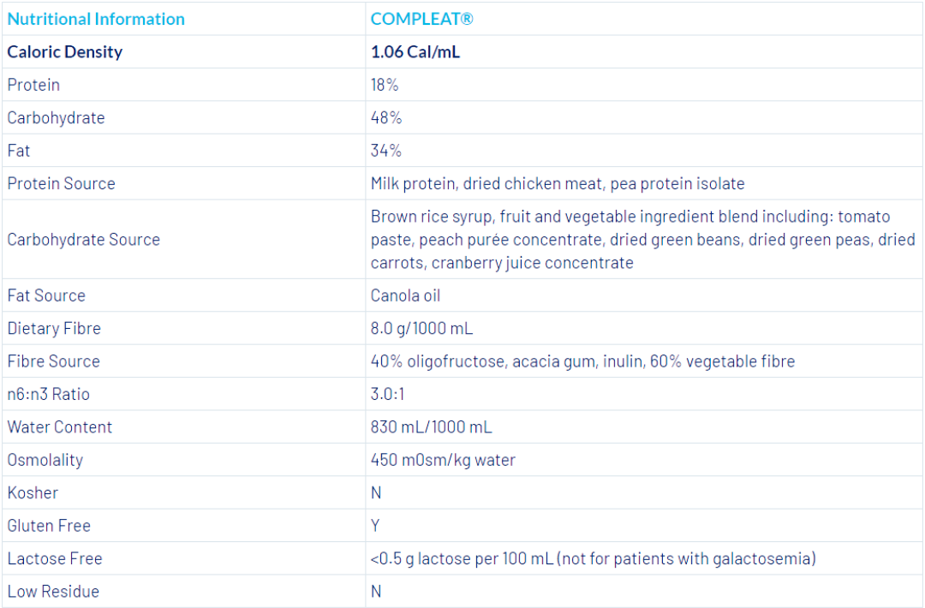
Task: Select the Protein Source label
Action: point(61,183)
